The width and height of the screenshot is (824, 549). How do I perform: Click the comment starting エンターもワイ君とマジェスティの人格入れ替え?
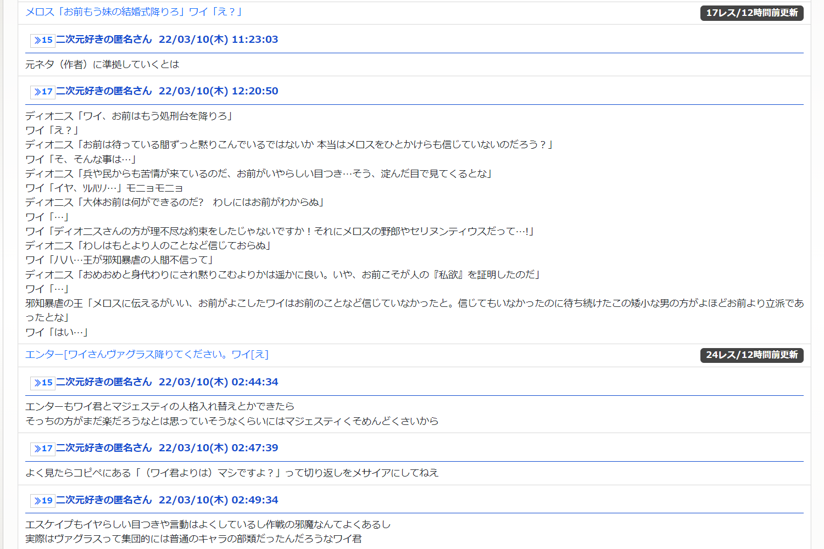(x=160, y=406)
